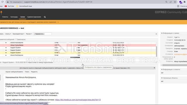Open the kb.imedicus.com.kz page link
Screen dimensions: 187x105
point(78,100)
